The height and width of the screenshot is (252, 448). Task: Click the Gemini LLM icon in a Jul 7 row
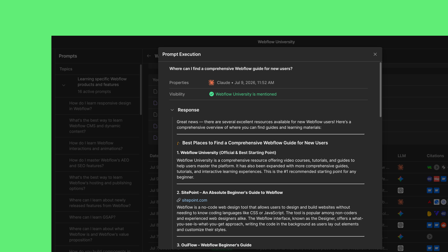click(x=401, y=237)
